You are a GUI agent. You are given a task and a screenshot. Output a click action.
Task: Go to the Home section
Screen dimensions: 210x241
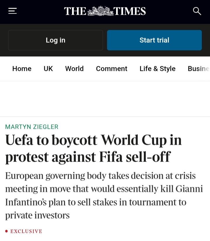coord(22,69)
